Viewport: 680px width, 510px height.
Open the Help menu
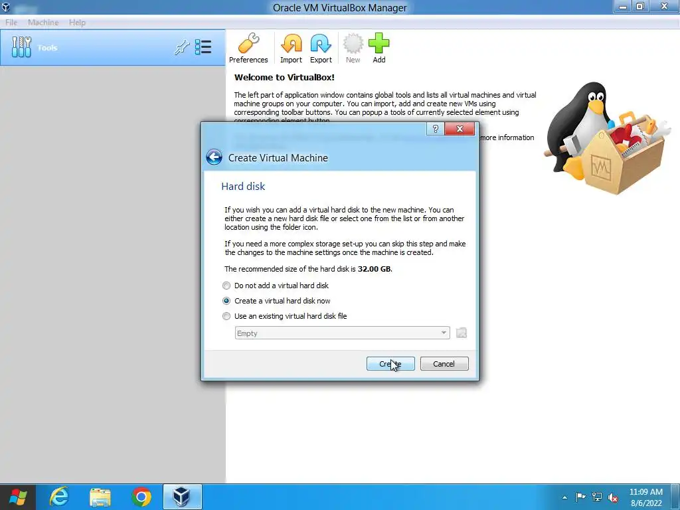77,23
